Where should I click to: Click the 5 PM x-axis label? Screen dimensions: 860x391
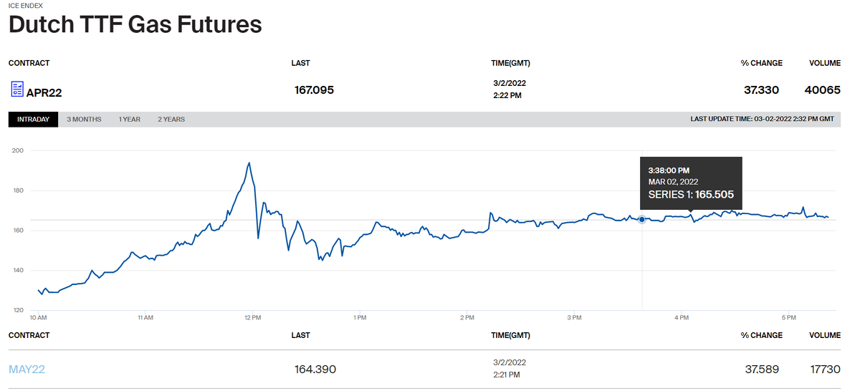point(788,317)
